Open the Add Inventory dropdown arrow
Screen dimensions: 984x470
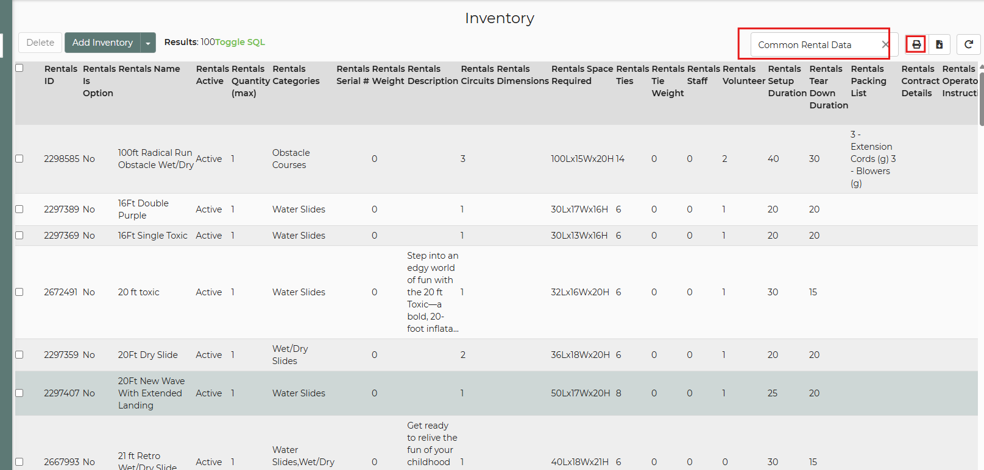[148, 43]
